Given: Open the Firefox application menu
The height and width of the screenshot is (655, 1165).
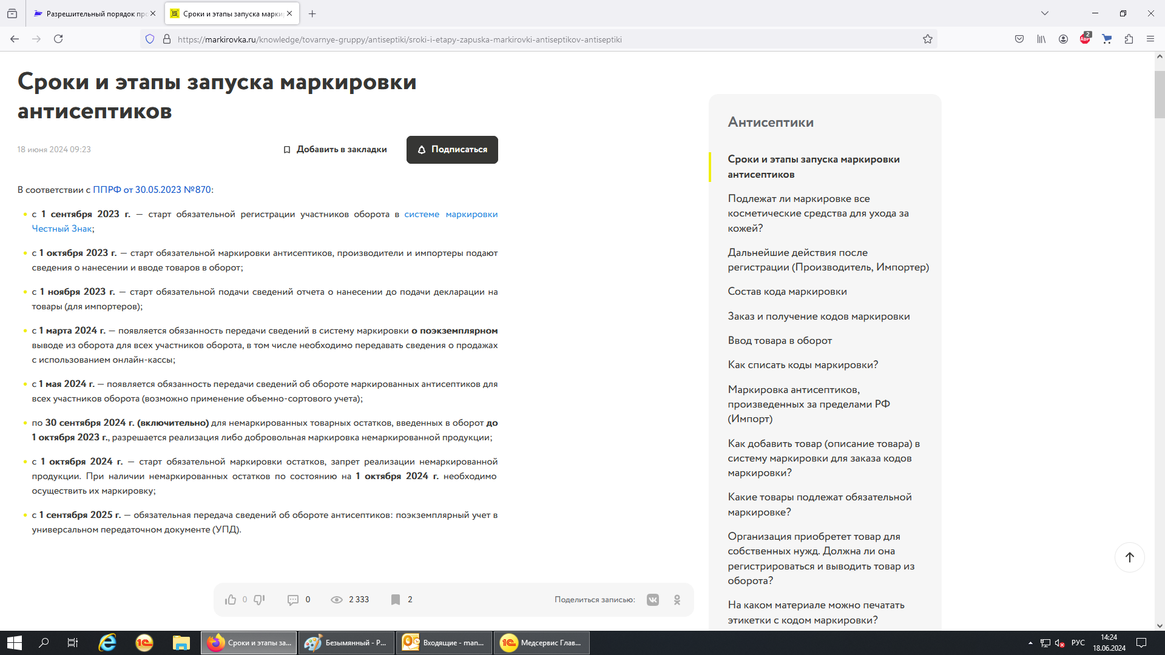Looking at the screenshot, I should tap(1150, 39).
